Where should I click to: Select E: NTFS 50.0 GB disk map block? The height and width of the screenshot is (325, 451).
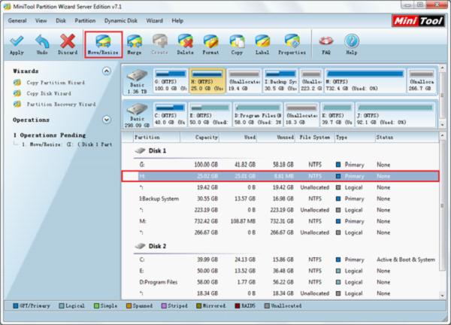(x=210, y=115)
